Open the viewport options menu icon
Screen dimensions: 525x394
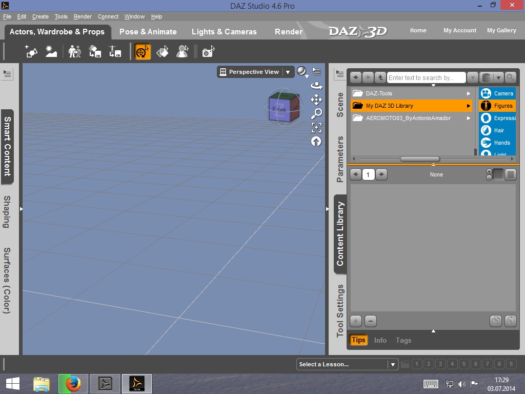point(316,71)
